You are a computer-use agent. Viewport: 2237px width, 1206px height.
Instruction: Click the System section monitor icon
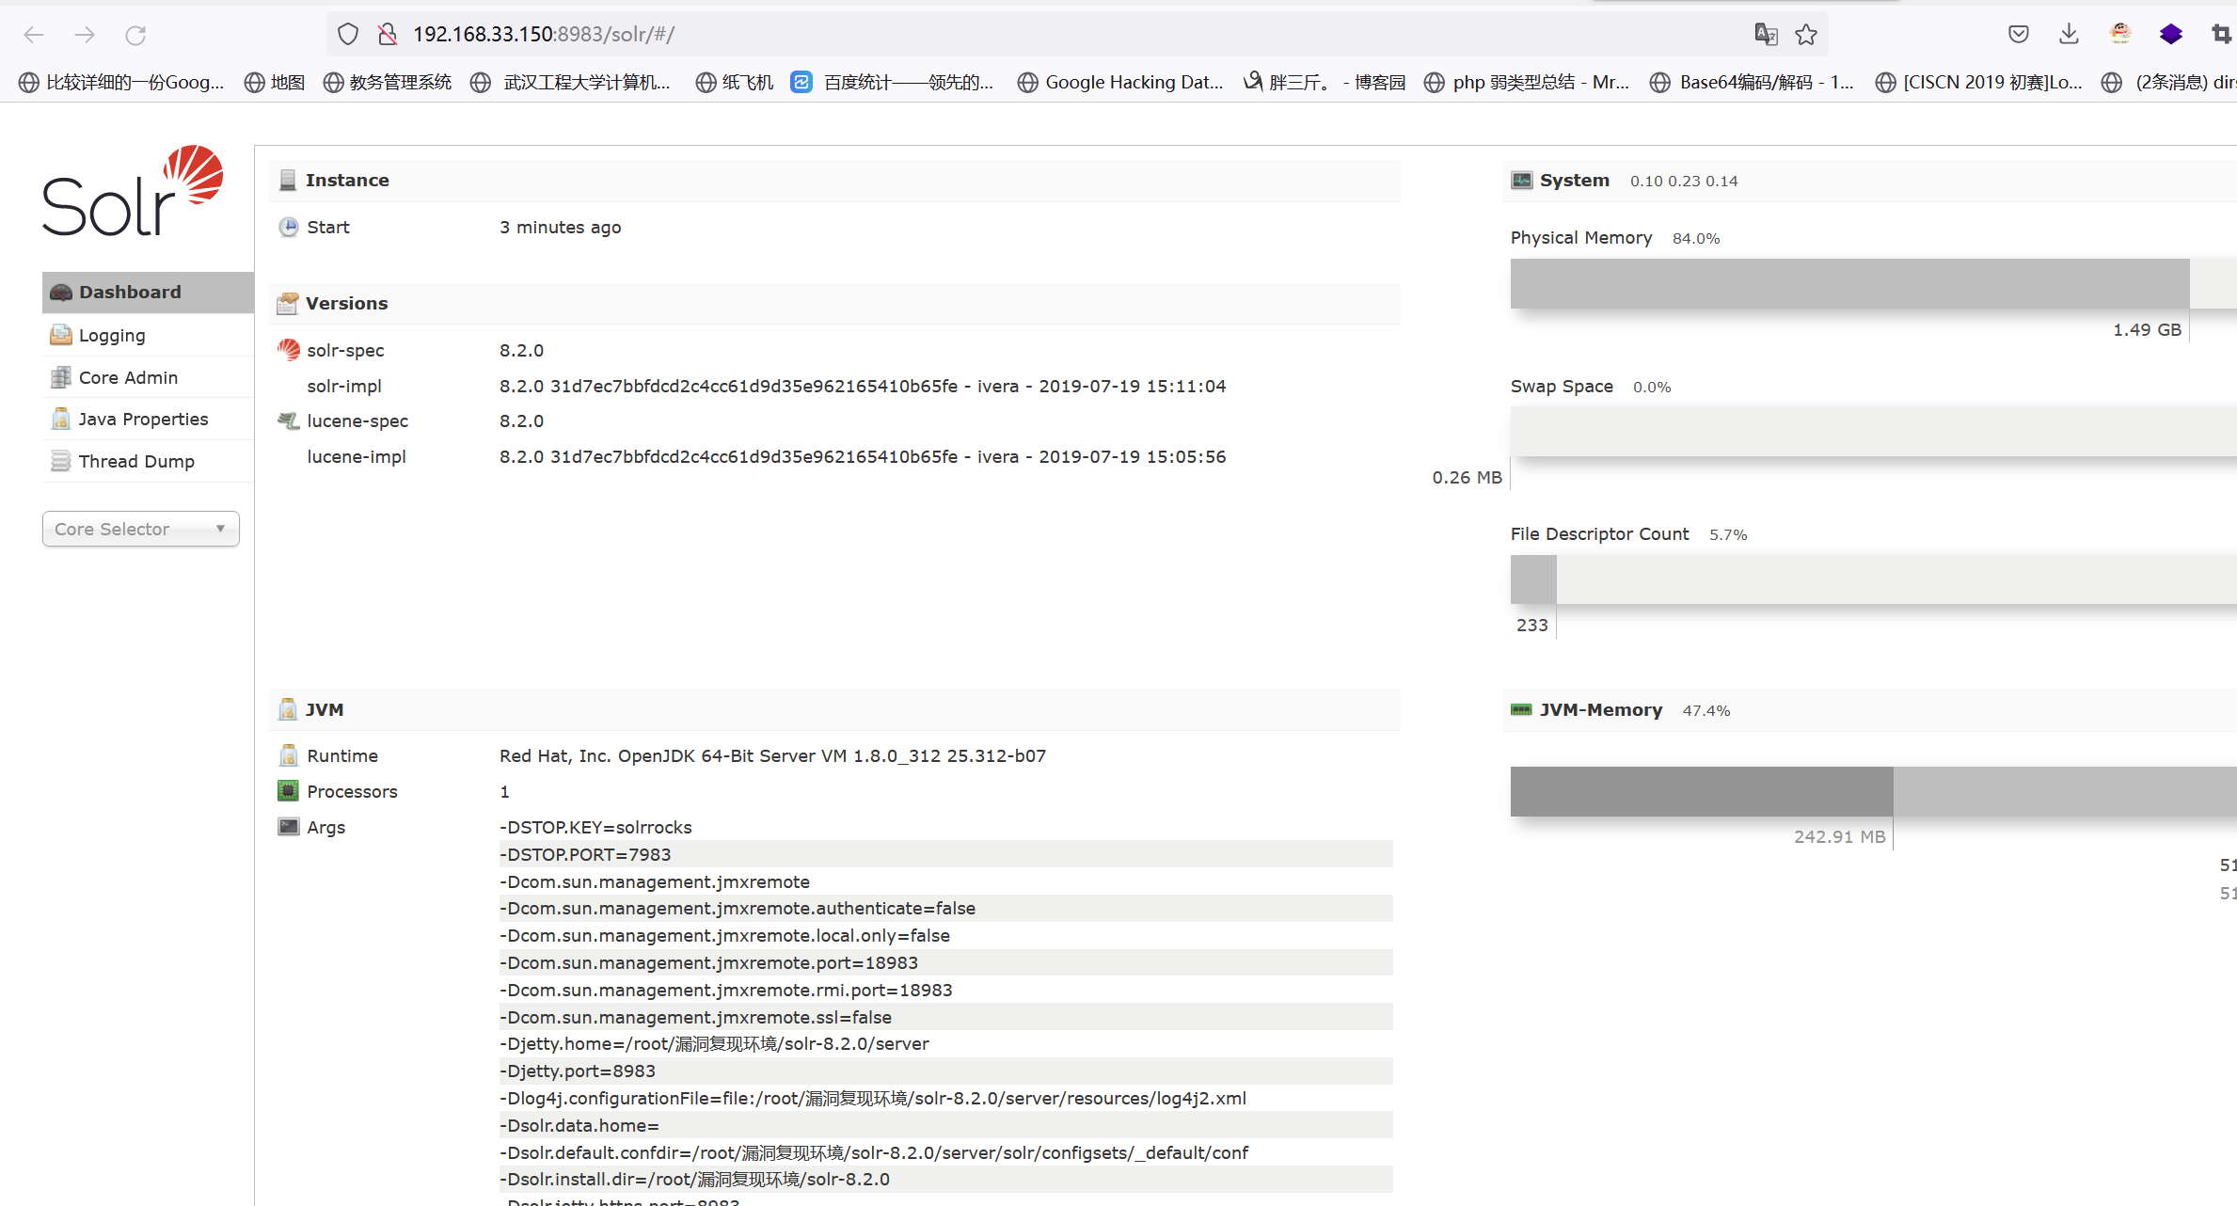point(1522,180)
